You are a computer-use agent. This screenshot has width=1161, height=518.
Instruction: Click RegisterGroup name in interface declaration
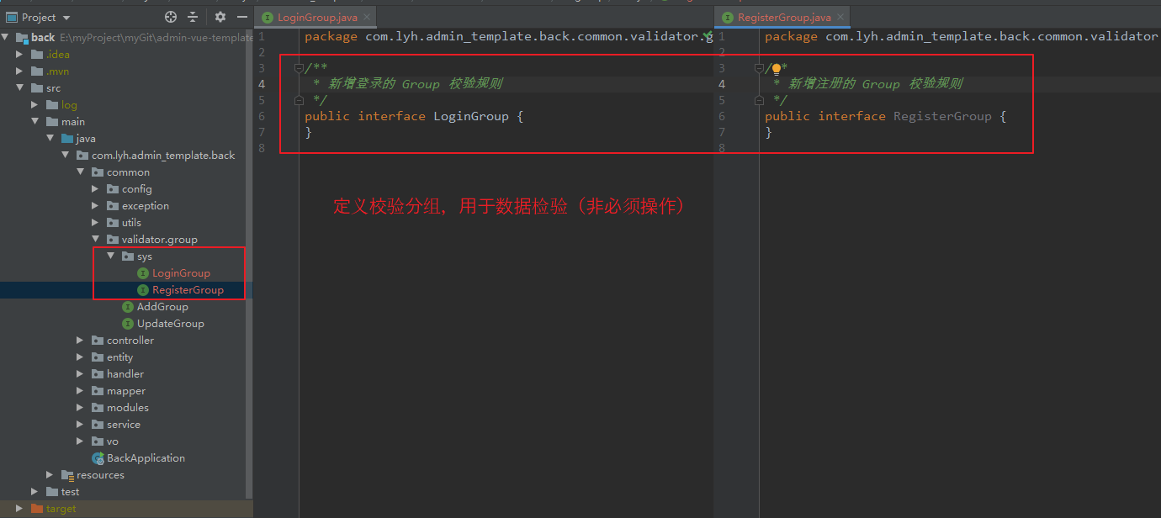click(x=942, y=116)
